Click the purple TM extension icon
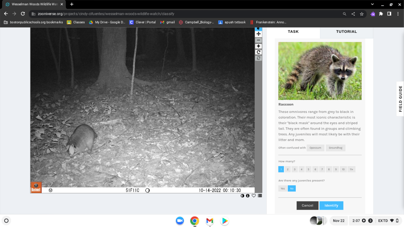The height and width of the screenshot is (227, 404). tap(373, 14)
